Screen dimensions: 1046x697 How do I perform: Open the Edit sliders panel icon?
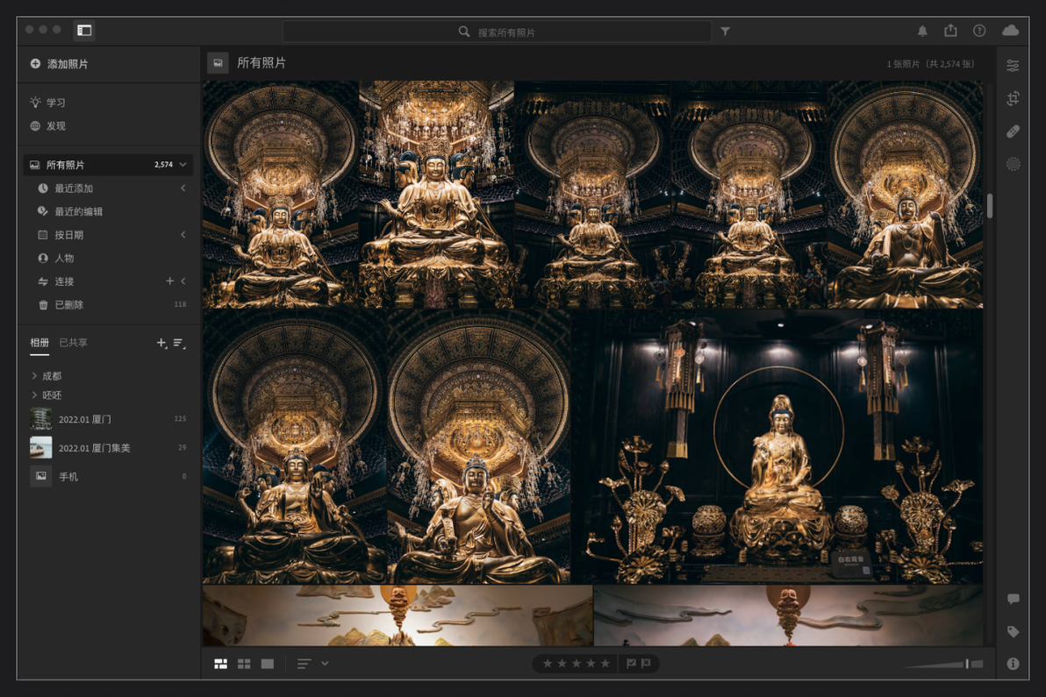click(x=1013, y=65)
